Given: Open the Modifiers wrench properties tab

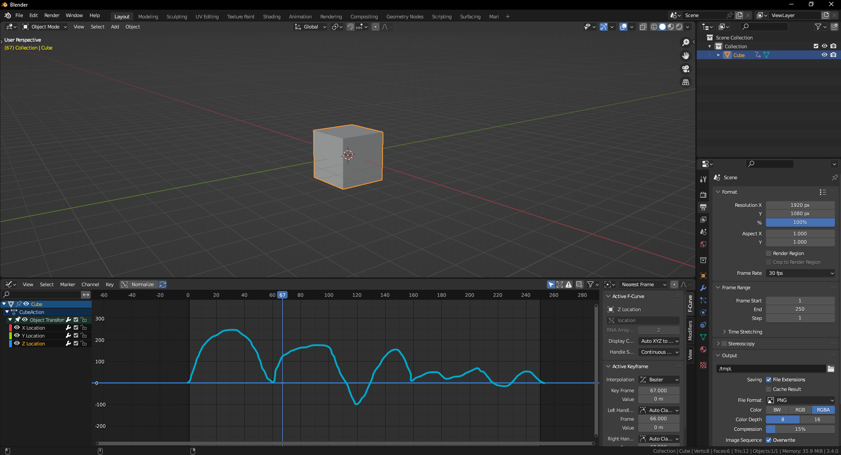Looking at the screenshot, I should point(703,288).
